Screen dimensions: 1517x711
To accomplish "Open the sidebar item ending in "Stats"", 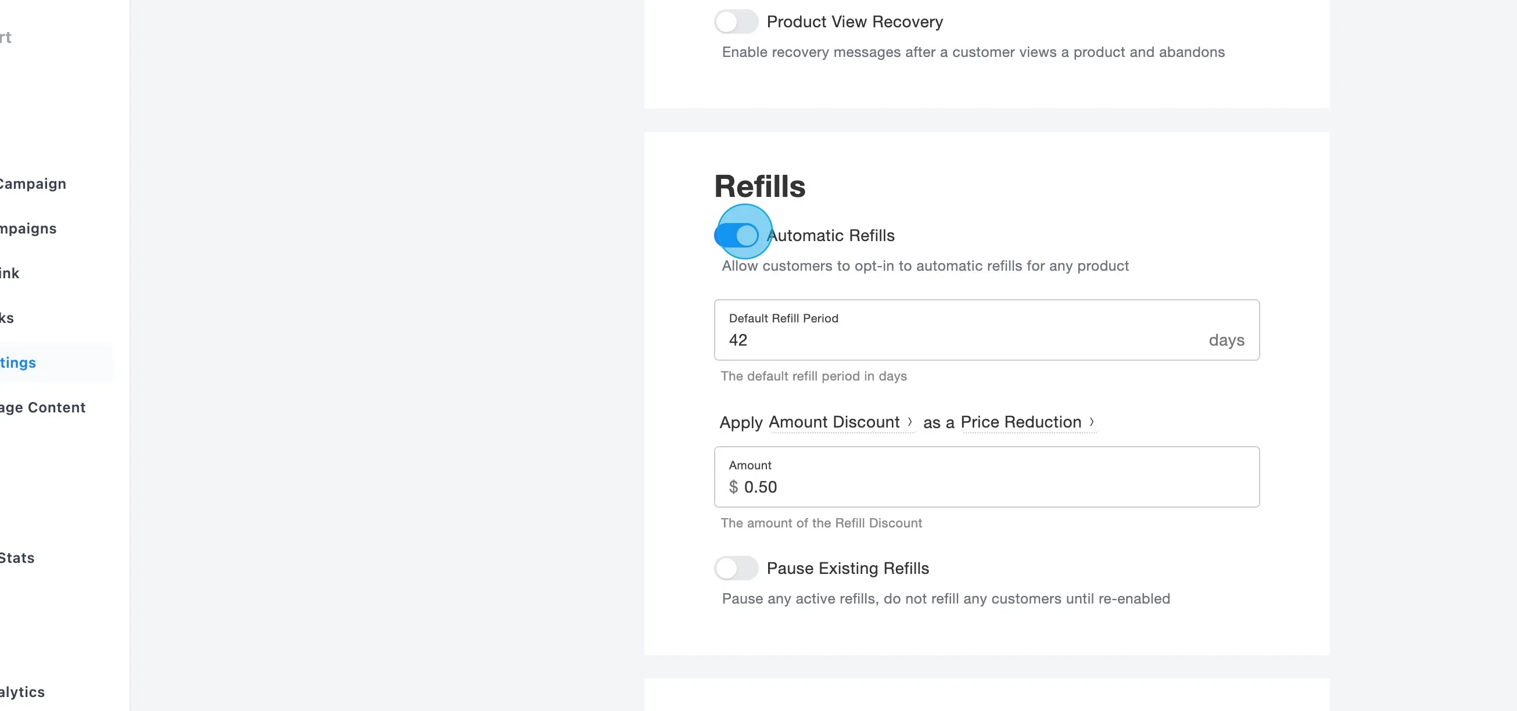I will tap(17, 558).
